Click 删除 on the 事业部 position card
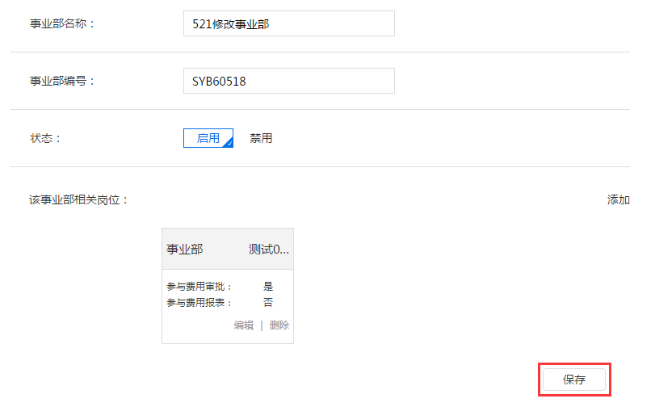Image resolution: width=655 pixels, height=407 pixels. [x=279, y=325]
